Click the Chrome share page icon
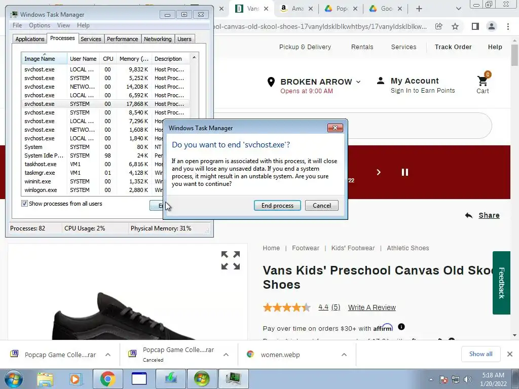Viewport: 519px width, 389px height. point(439,26)
